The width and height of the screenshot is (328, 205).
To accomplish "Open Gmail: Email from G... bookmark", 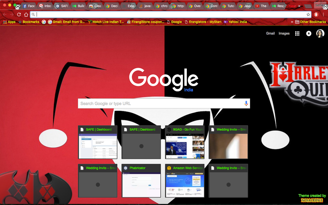I will [x=66, y=22].
